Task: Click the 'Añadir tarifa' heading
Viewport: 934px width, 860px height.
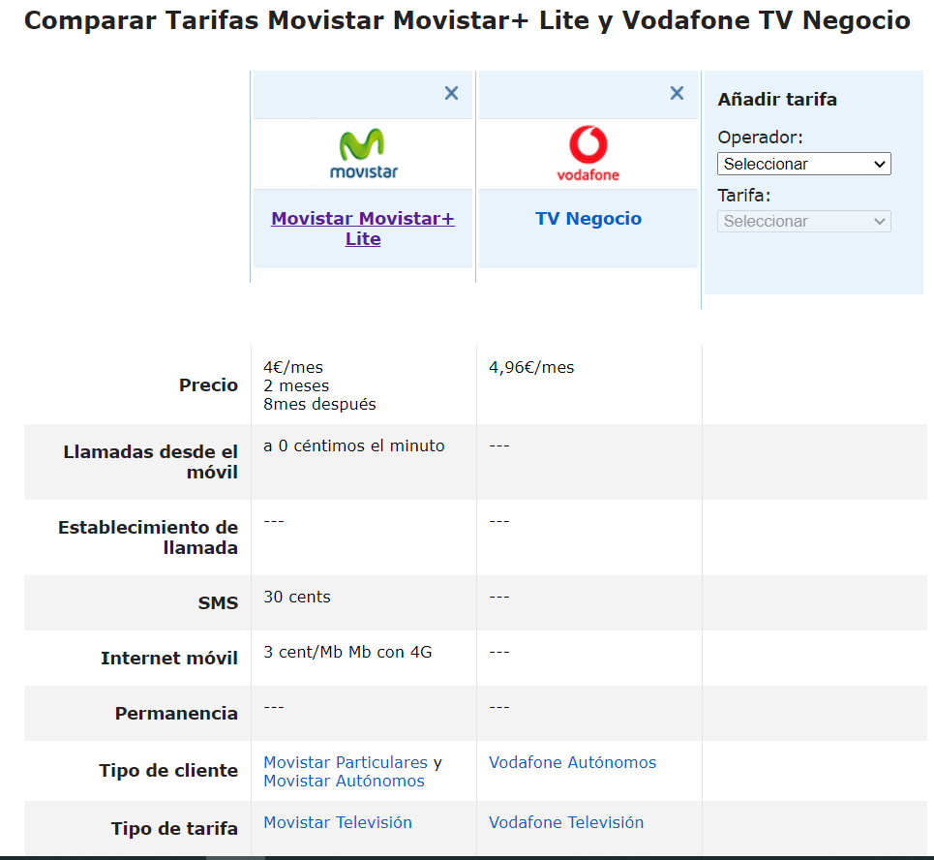Action: pyautogui.click(x=777, y=99)
